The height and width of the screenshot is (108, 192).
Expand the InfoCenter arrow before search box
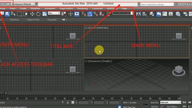(139, 4)
